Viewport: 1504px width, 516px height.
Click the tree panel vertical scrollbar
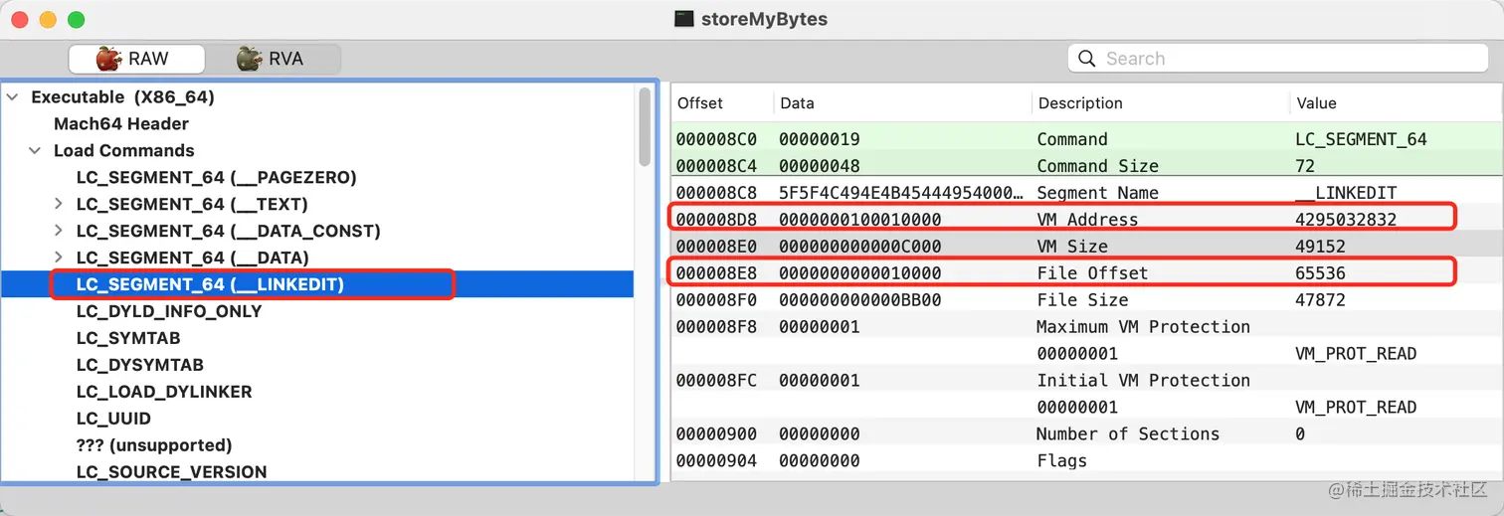(645, 127)
